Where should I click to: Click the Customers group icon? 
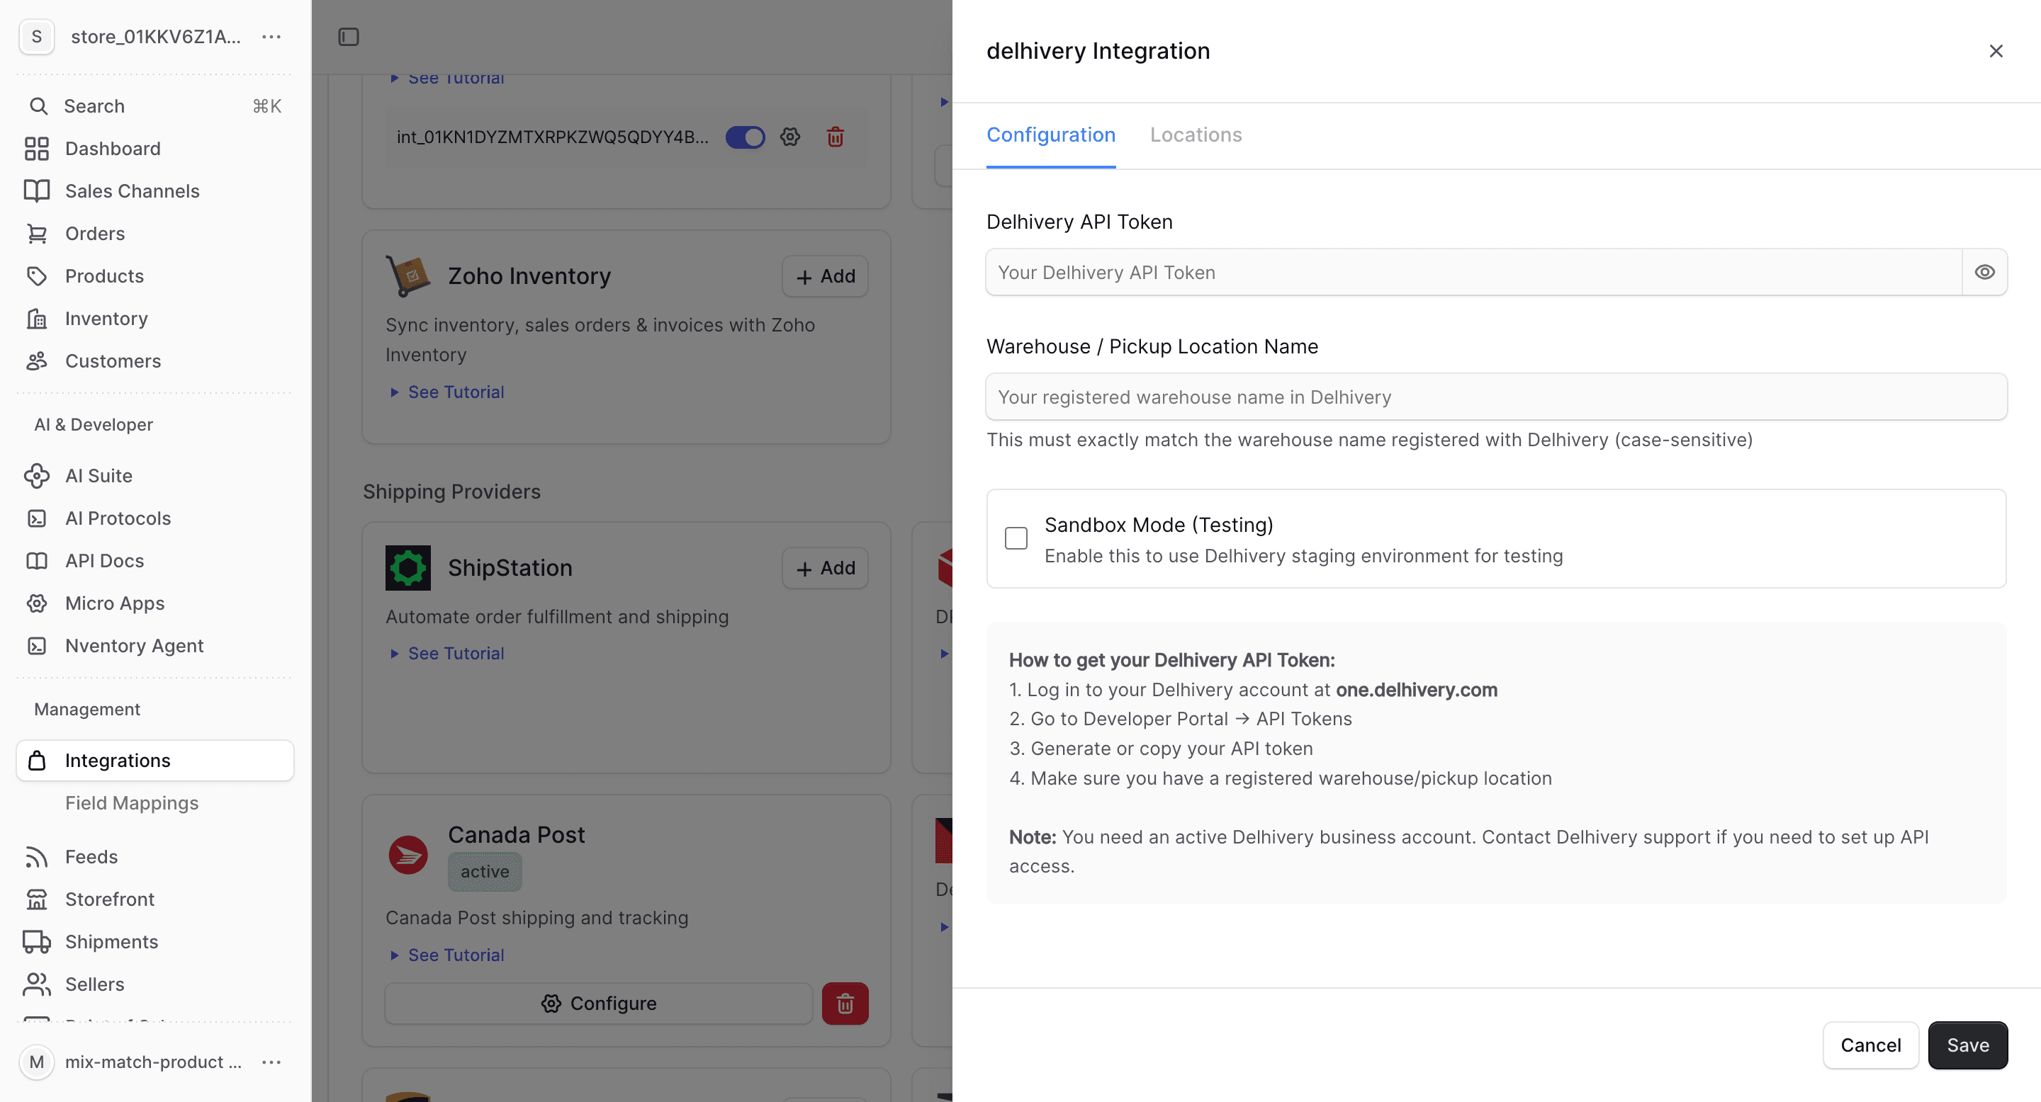pyautogui.click(x=36, y=361)
